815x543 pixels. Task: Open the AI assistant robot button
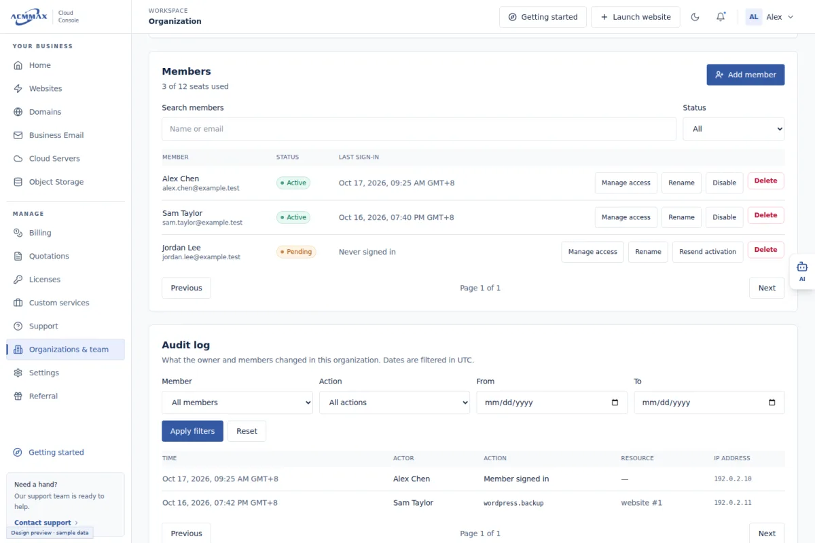[x=802, y=271]
